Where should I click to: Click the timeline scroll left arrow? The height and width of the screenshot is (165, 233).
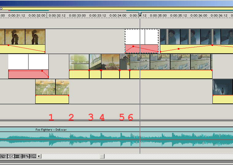coord(39,156)
